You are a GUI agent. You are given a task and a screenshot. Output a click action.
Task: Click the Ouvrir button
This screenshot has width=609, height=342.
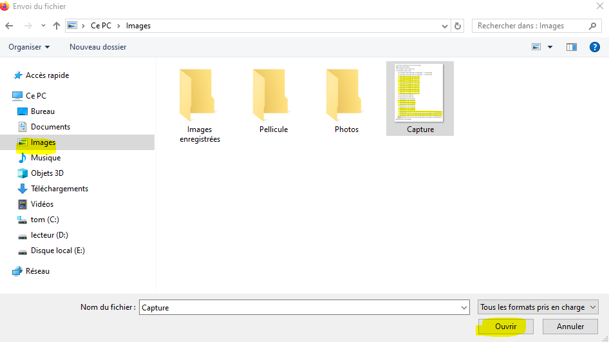coord(506,327)
